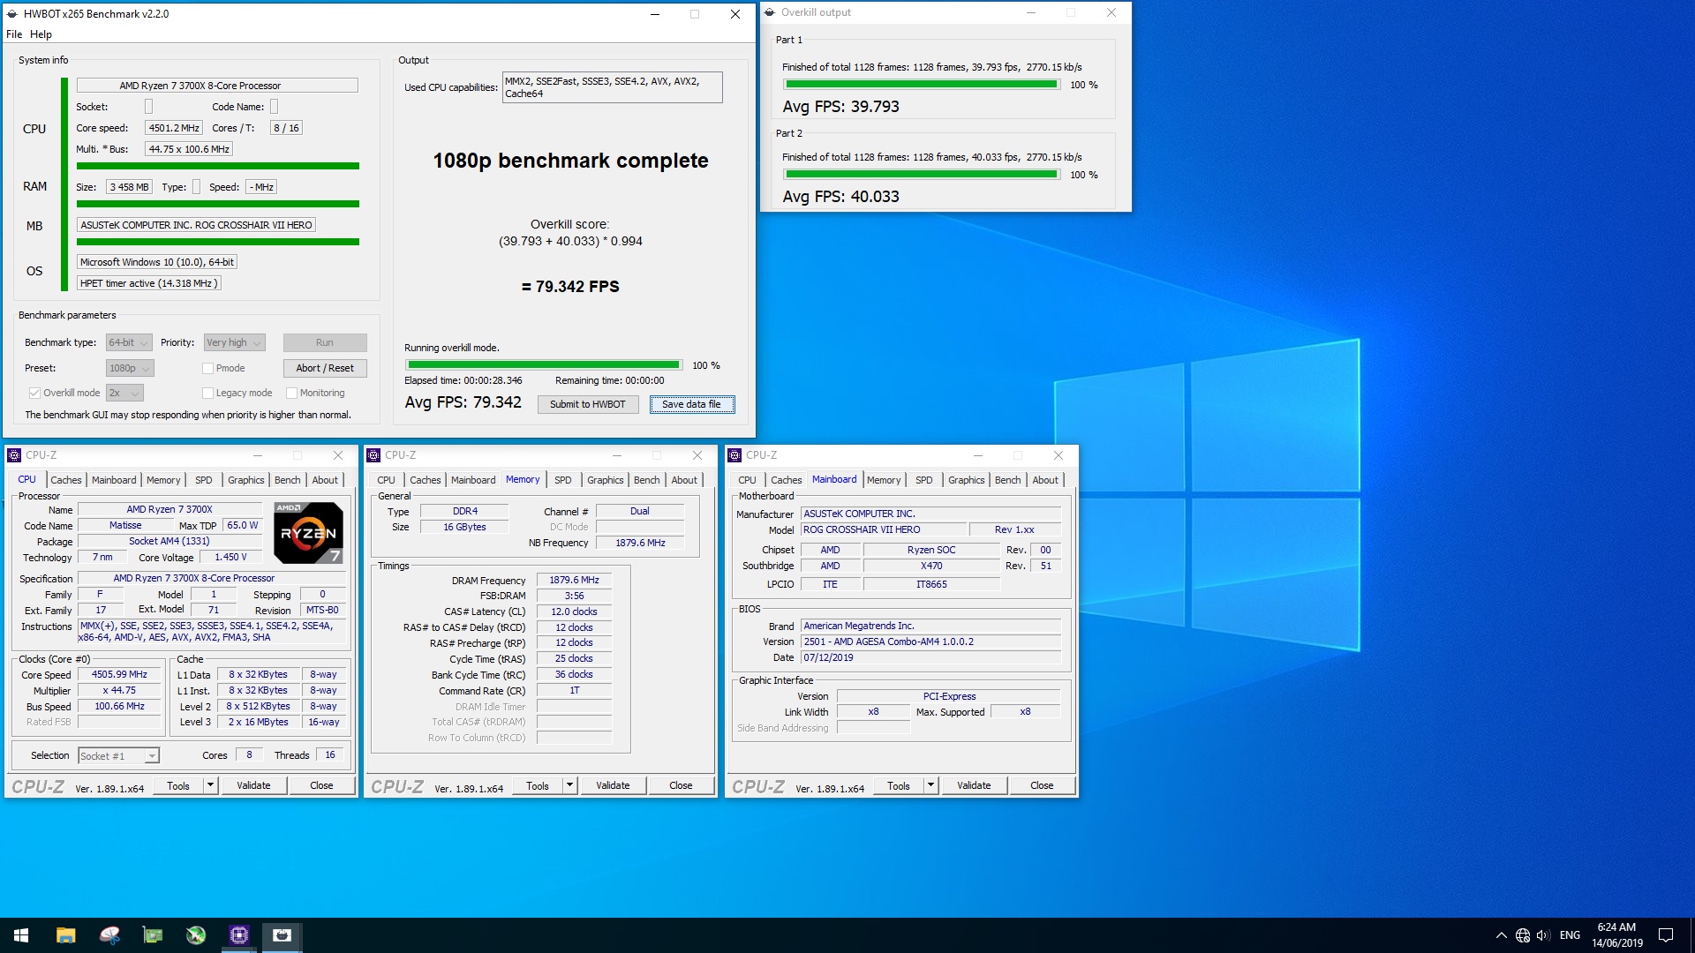Open the green circuit board taskbar app
The height and width of the screenshot is (953, 1695).
(153, 935)
